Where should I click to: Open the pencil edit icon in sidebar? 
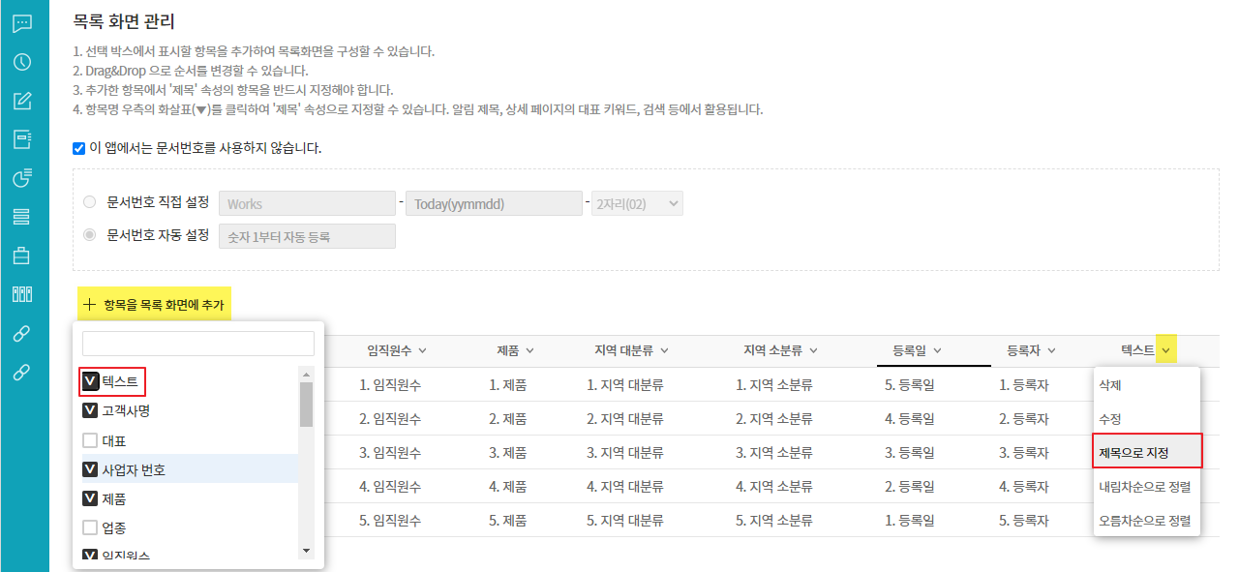[22, 101]
